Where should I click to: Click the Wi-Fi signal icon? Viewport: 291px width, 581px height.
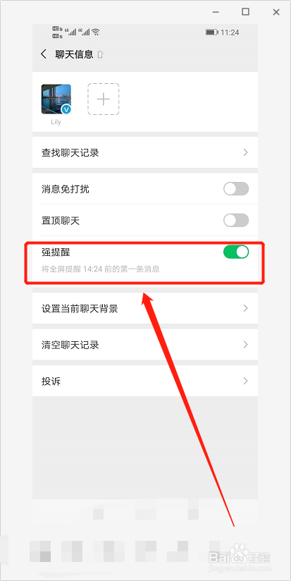[96, 32]
